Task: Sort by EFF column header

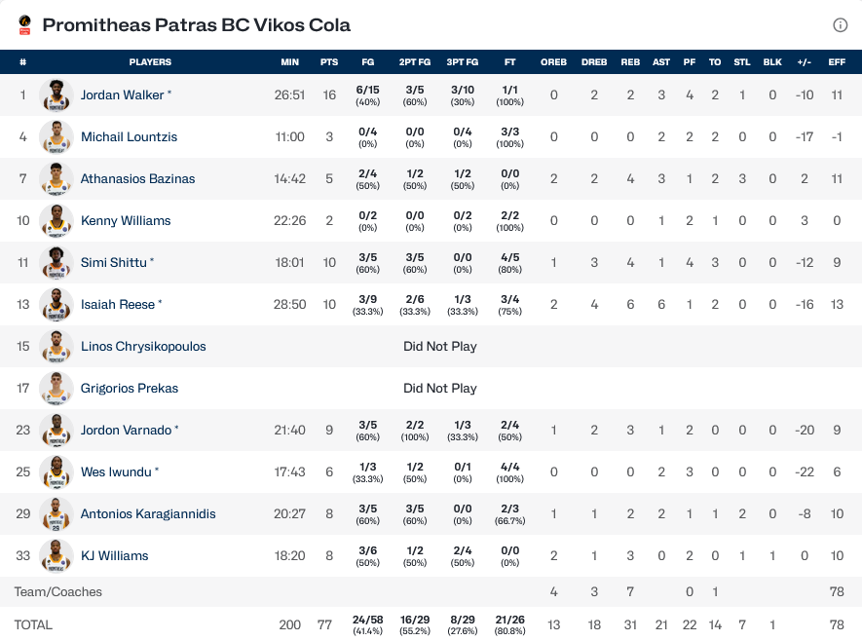Action: pos(837,62)
